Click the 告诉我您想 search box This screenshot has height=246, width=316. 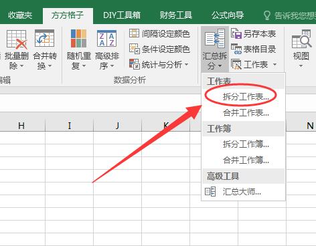pyautogui.click(x=289, y=15)
